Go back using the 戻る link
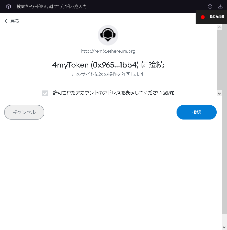The height and width of the screenshot is (230, 227). (12, 21)
